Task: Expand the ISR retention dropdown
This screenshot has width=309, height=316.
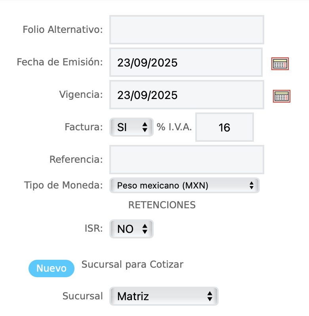Action: click(x=131, y=229)
